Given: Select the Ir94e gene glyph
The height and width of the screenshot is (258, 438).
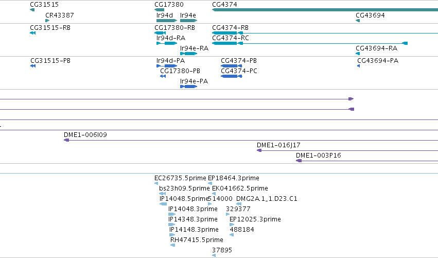Looking at the screenshot, I should pos(188,21).
